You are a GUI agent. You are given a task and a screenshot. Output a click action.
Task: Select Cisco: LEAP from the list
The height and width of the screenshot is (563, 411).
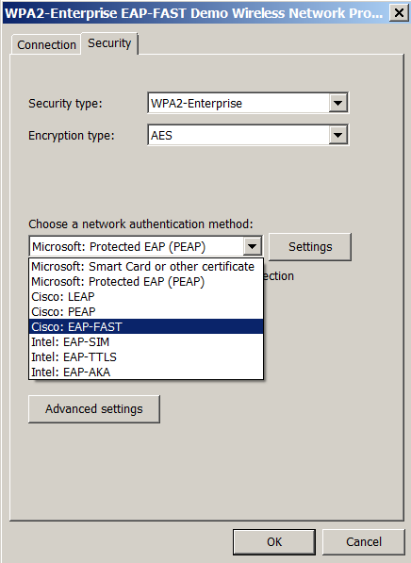pyautogui.click(x=146, y=296)
